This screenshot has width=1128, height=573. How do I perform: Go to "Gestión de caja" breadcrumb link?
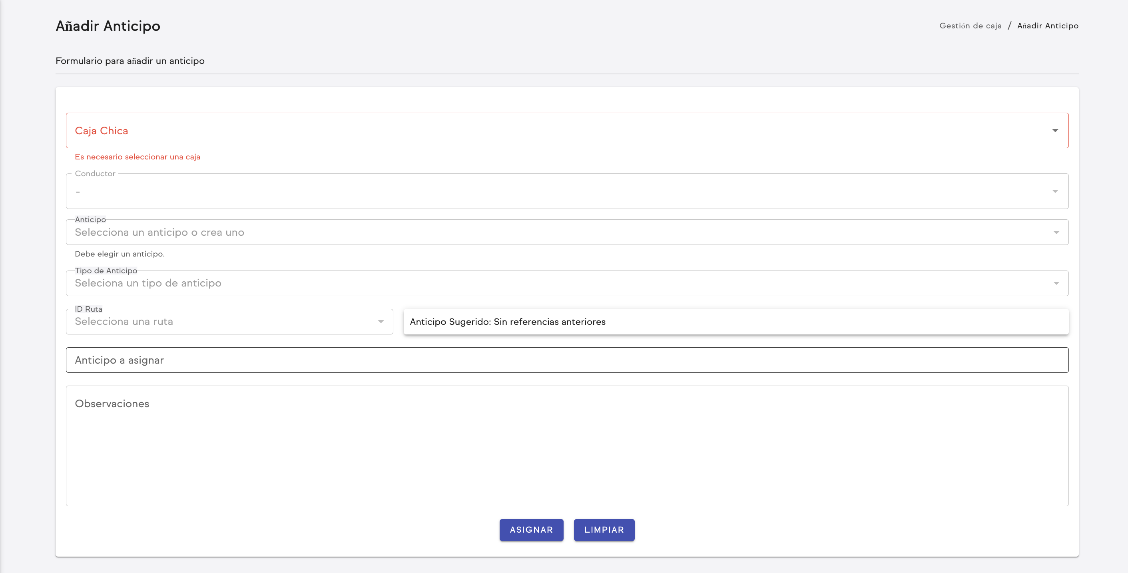(971, 26)
